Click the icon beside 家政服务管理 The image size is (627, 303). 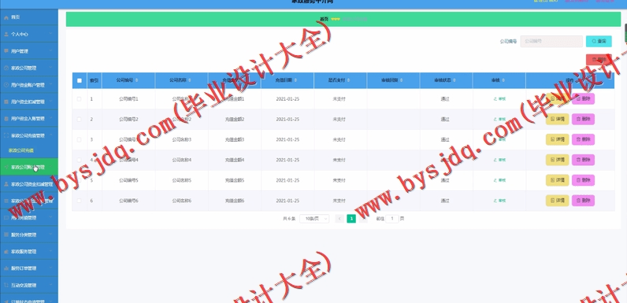coord(6,252)
